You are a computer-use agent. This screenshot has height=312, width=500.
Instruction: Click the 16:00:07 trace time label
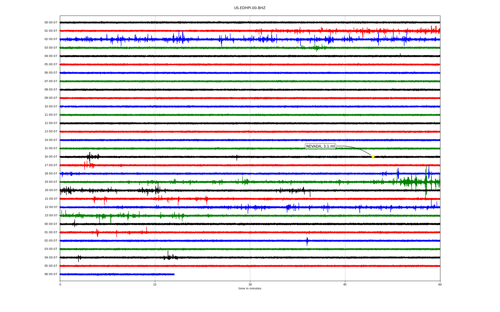[51, 157]
